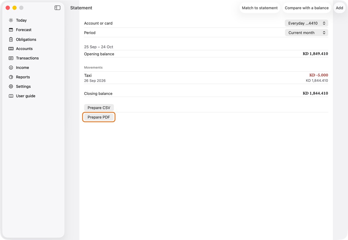Minimize the window with the yellow button
Screen dimensions: 348x240
point(14,8)
